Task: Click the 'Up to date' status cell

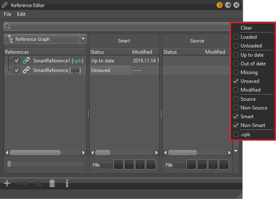Action: point(110,61)
